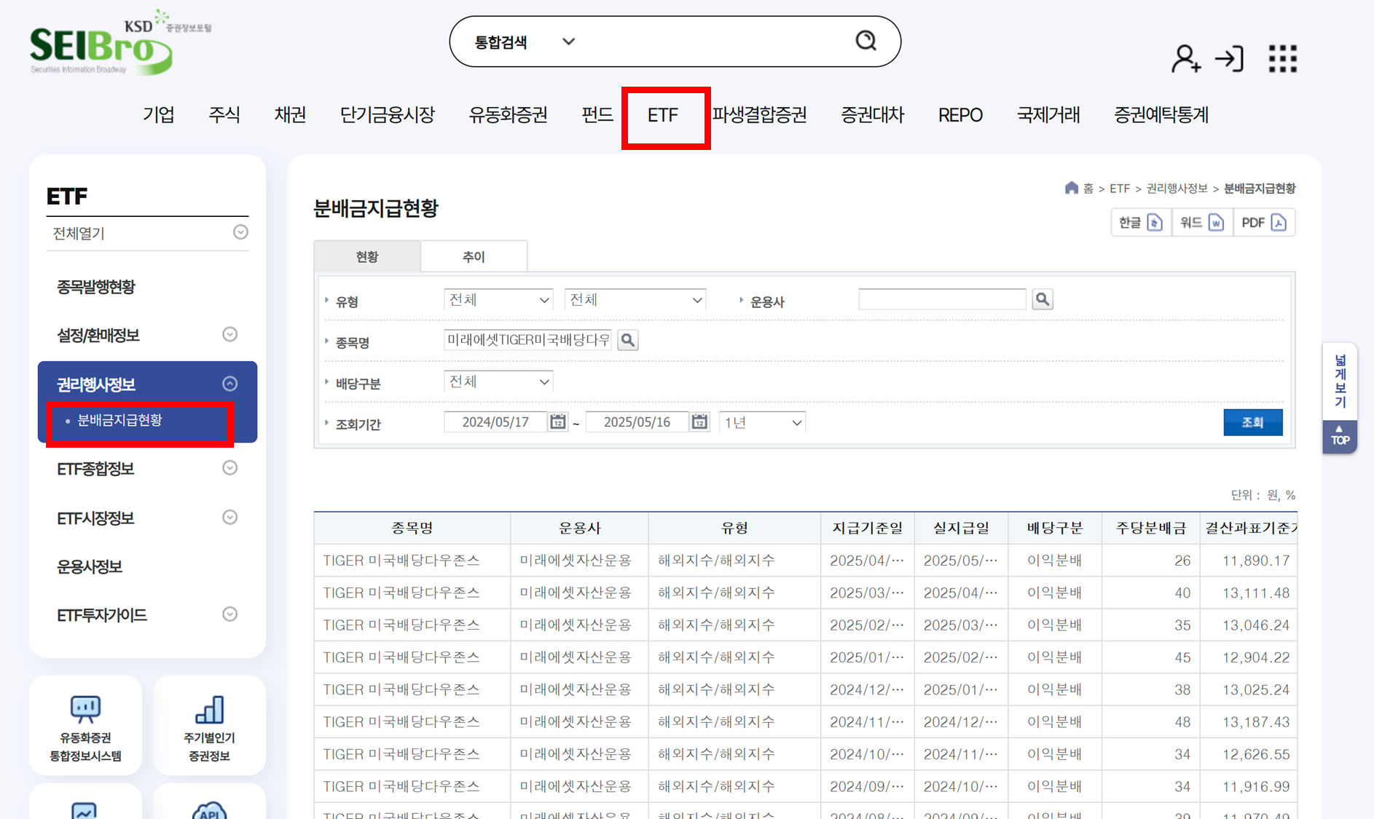Open the 파생결합증권 top menu
This screenshot has height=819, width=1374.
coord(760,115)
